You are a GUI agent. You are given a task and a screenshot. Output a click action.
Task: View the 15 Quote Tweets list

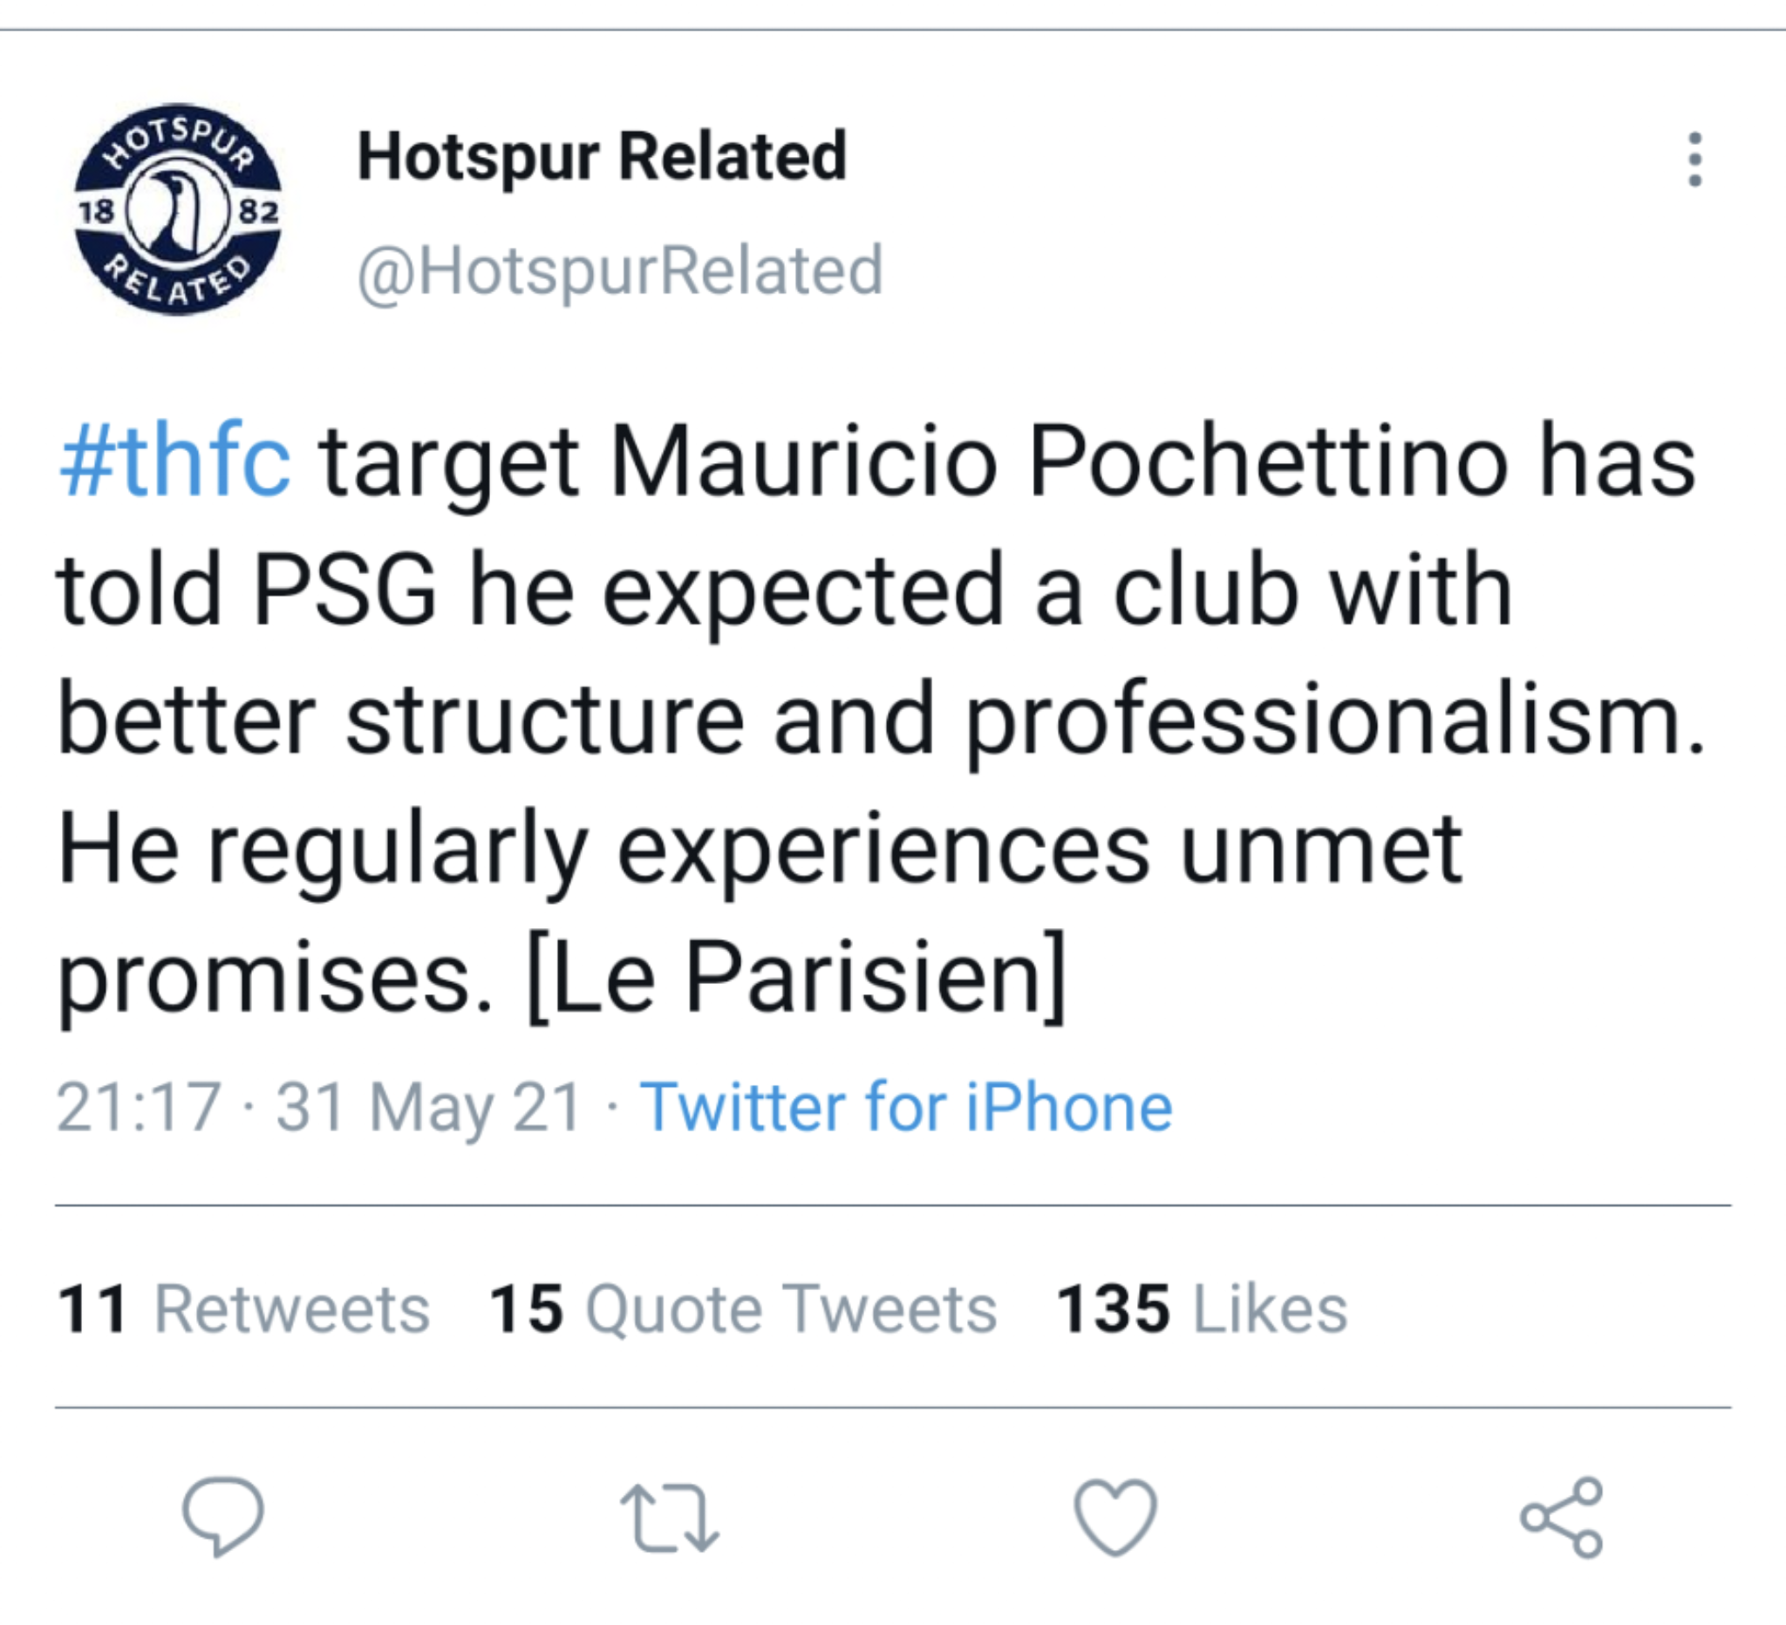(x=743, y=1308)
